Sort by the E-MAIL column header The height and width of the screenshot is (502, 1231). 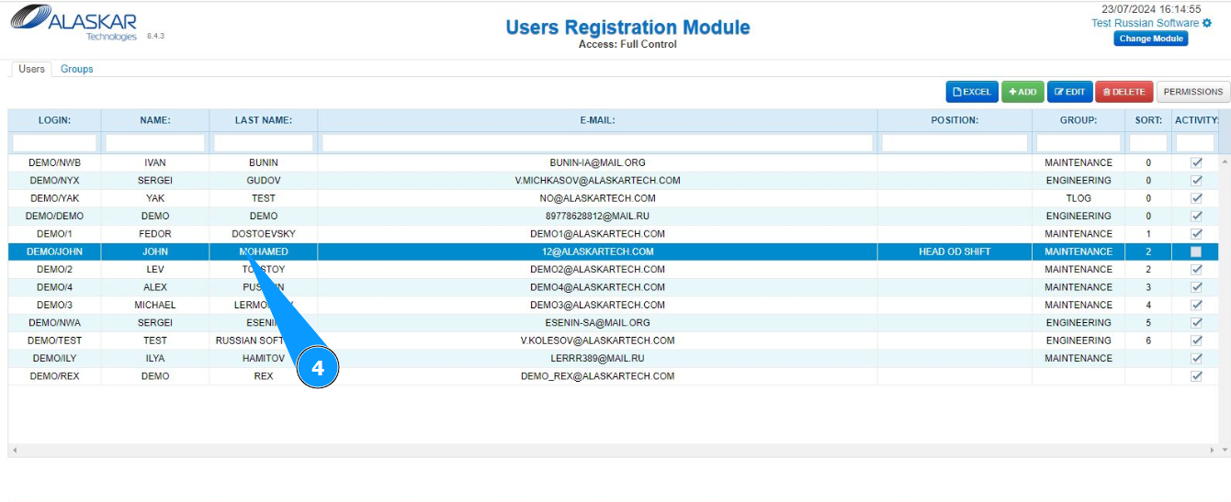coord(597,120)
